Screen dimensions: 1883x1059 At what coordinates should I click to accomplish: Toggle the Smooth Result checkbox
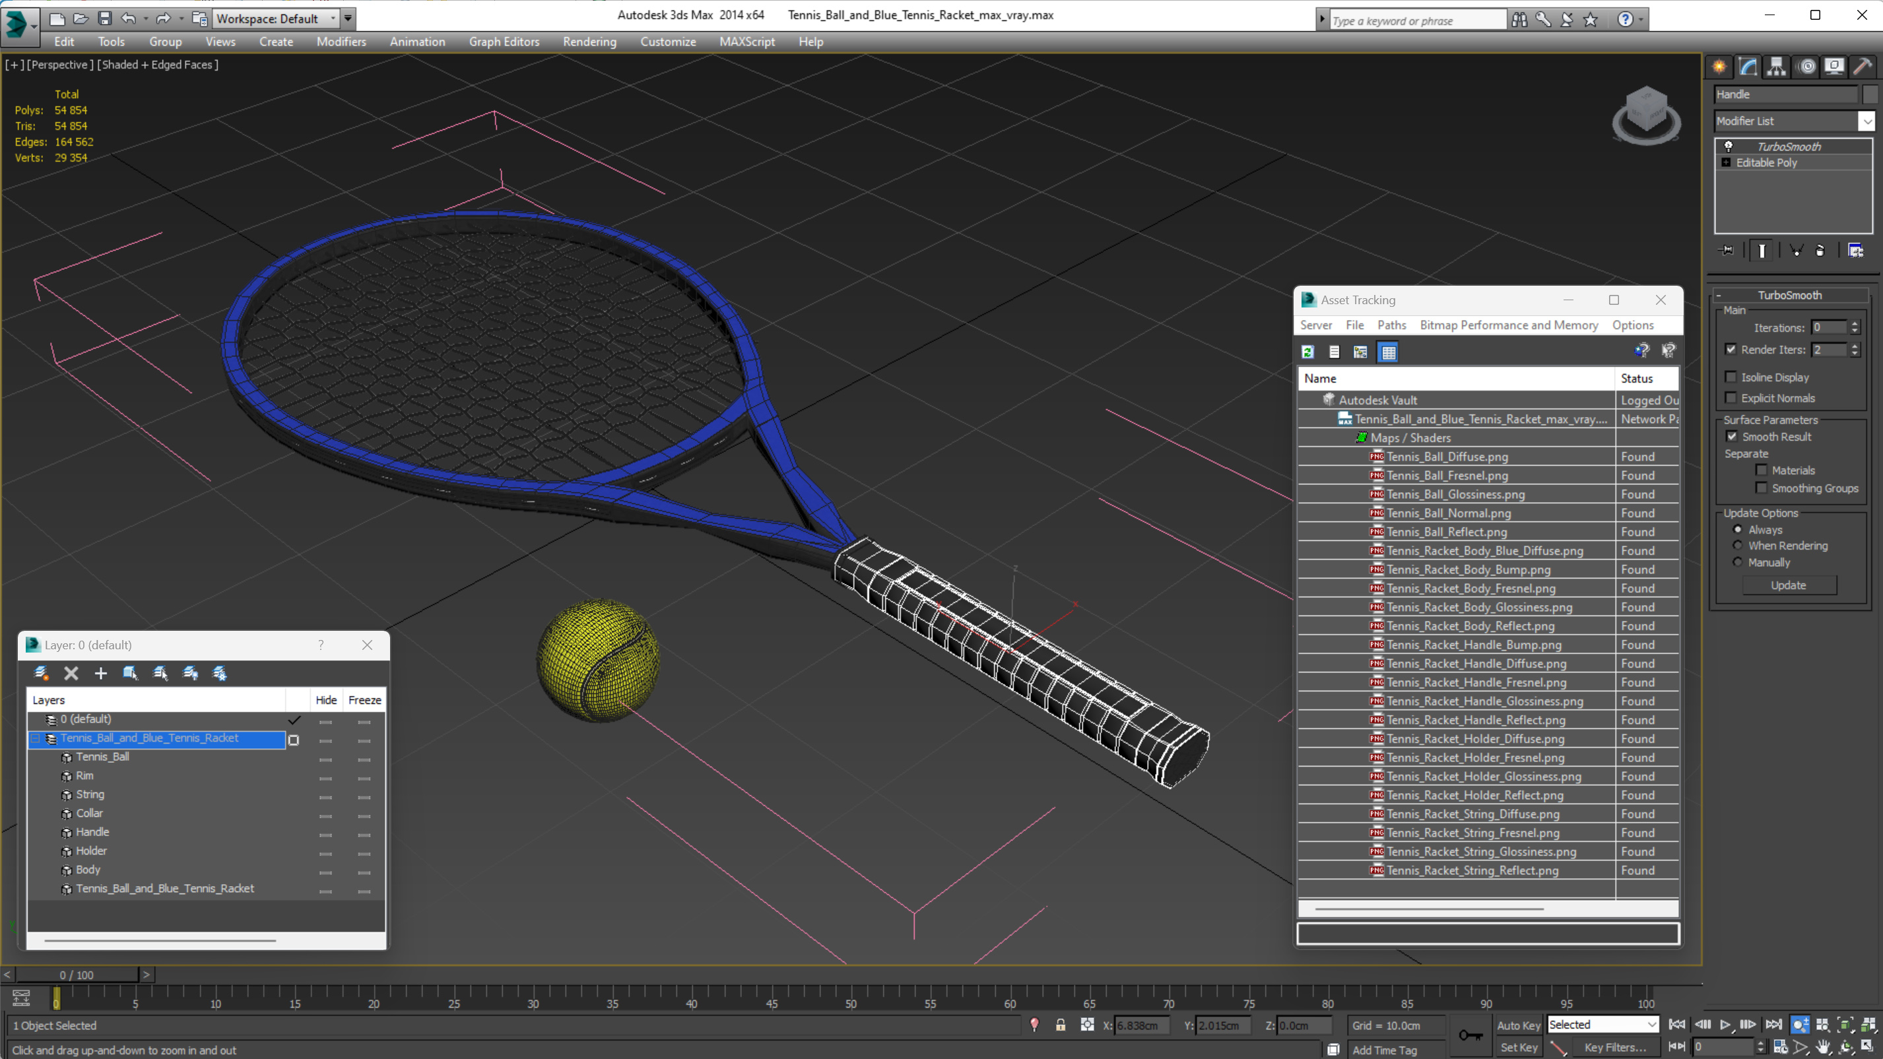pyautogui.click(x=1732, y=436)
